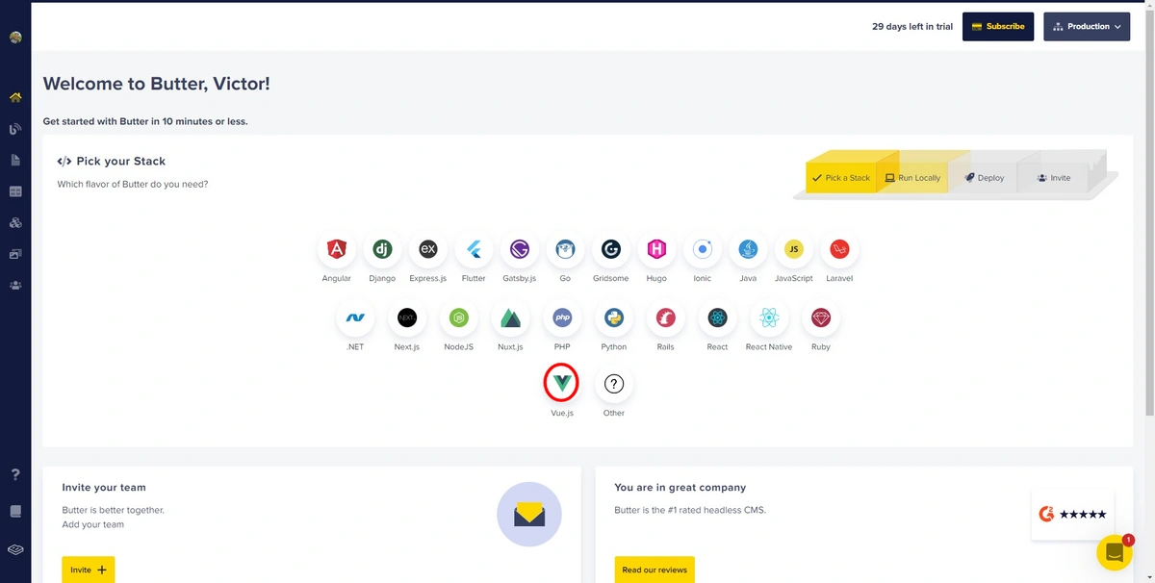
Task: Choose the Django framework icon
Action: [382, 249]
